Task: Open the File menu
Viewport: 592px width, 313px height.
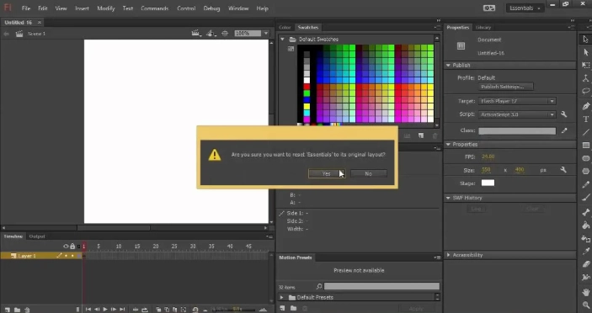Action: point(25,8)
